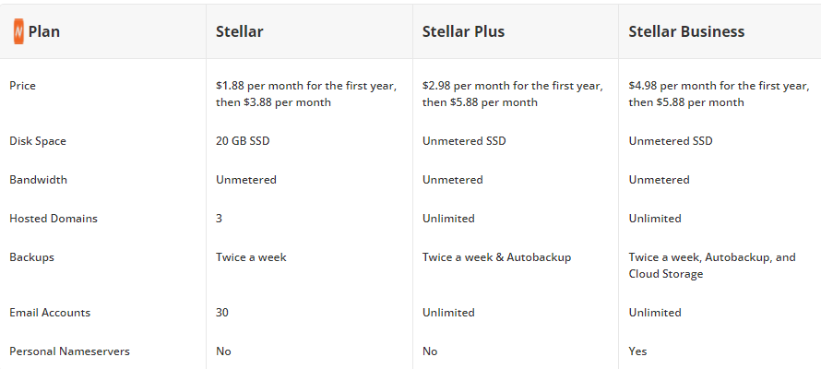
Task: Select the Bandwidth row label
Action: point(38,180)
